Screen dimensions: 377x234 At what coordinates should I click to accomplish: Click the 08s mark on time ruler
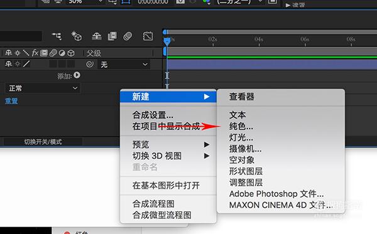(351, 39)
